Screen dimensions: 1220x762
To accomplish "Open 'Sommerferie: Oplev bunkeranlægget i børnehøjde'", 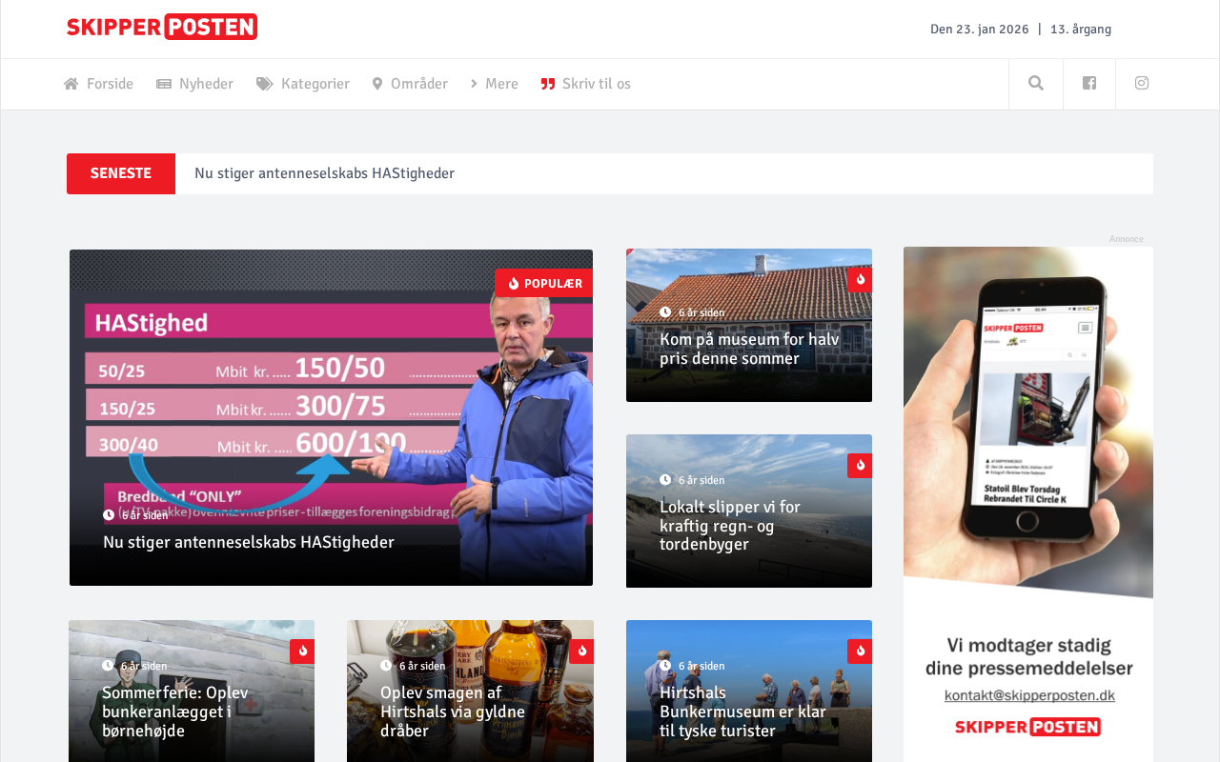I will (175, 712).
